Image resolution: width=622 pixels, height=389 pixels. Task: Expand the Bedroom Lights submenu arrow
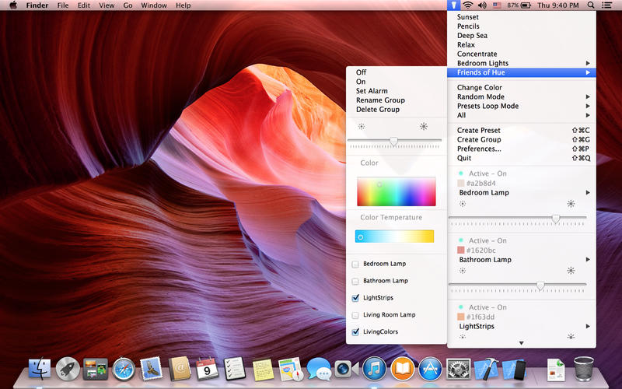click(x=588, y=63)
